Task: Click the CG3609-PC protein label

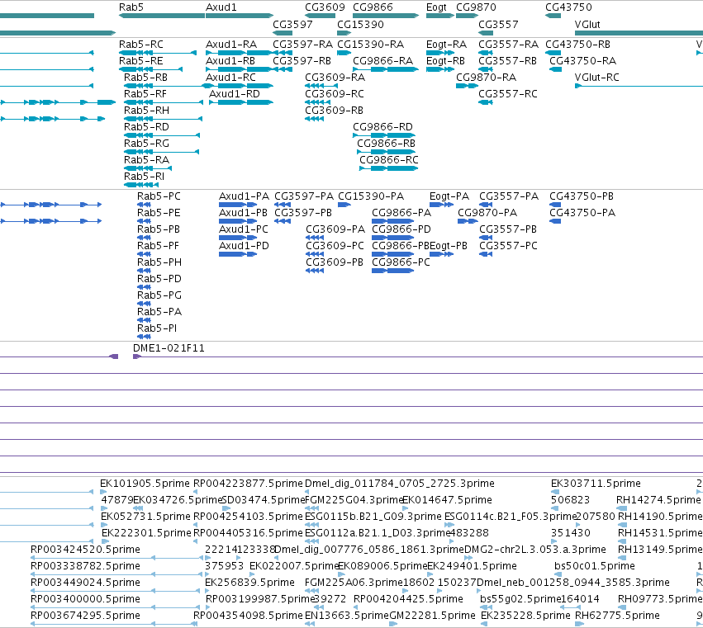Action: [x=335, y=246]
